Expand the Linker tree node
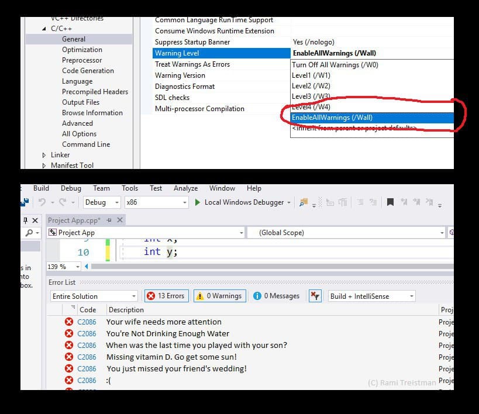 44,155
